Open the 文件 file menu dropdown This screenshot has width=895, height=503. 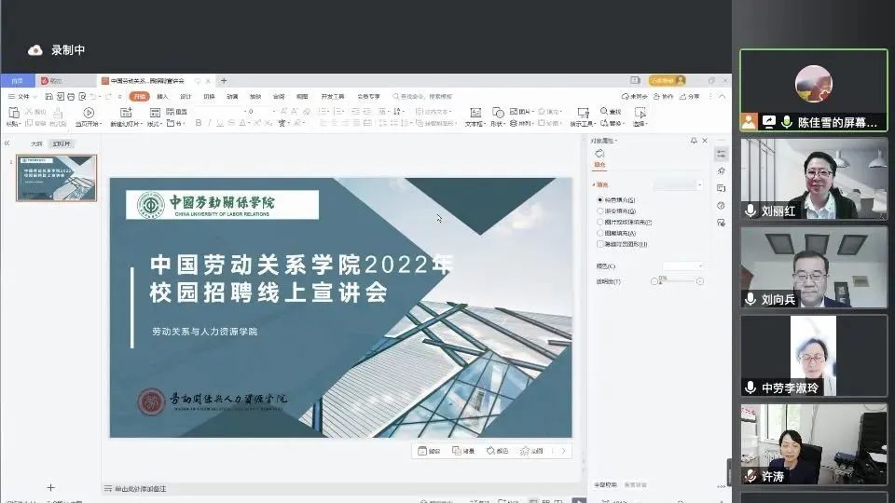[22, 96]
